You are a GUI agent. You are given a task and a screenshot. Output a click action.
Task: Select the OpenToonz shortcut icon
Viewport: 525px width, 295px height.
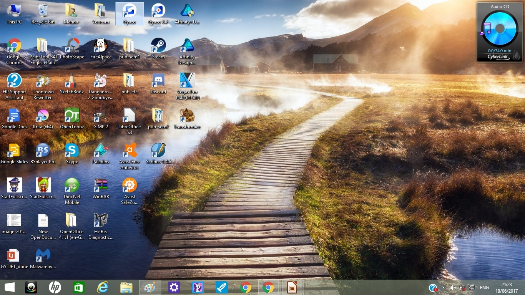click(72, 119)
